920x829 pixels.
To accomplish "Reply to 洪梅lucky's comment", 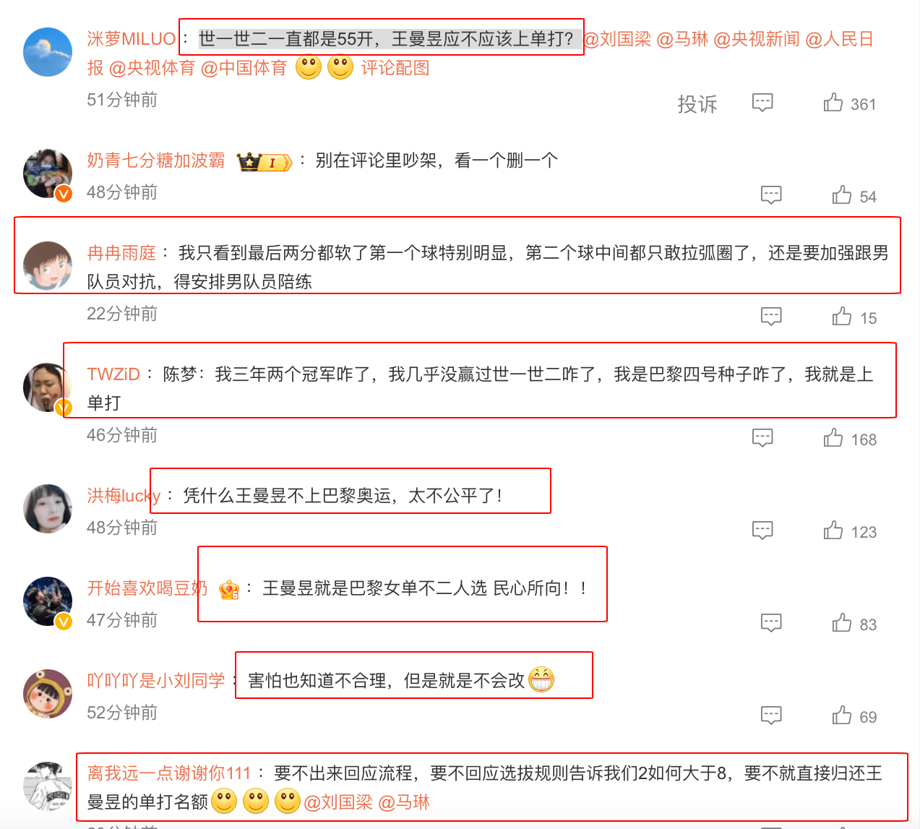I will click(762, 530).
